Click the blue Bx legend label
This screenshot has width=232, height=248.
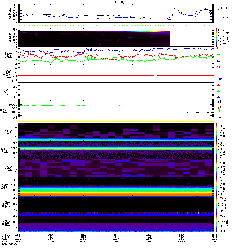pos(218,60)
